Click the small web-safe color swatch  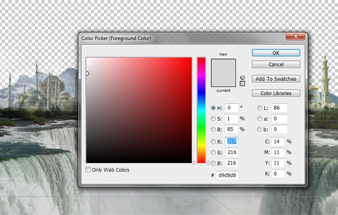[x=242, y=84]
